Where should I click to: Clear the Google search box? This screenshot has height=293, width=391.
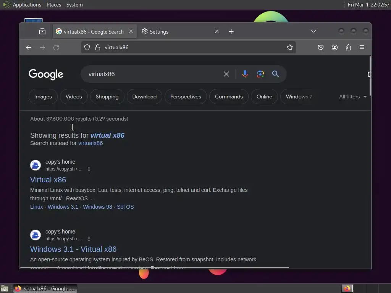click(226, 74)
